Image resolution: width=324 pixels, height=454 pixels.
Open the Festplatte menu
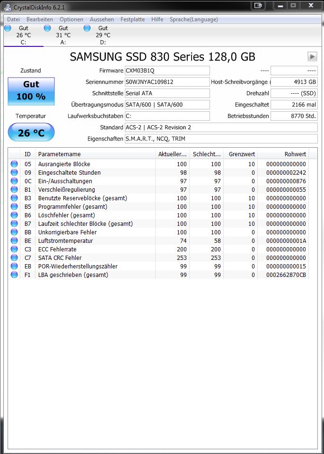[132, 19]
